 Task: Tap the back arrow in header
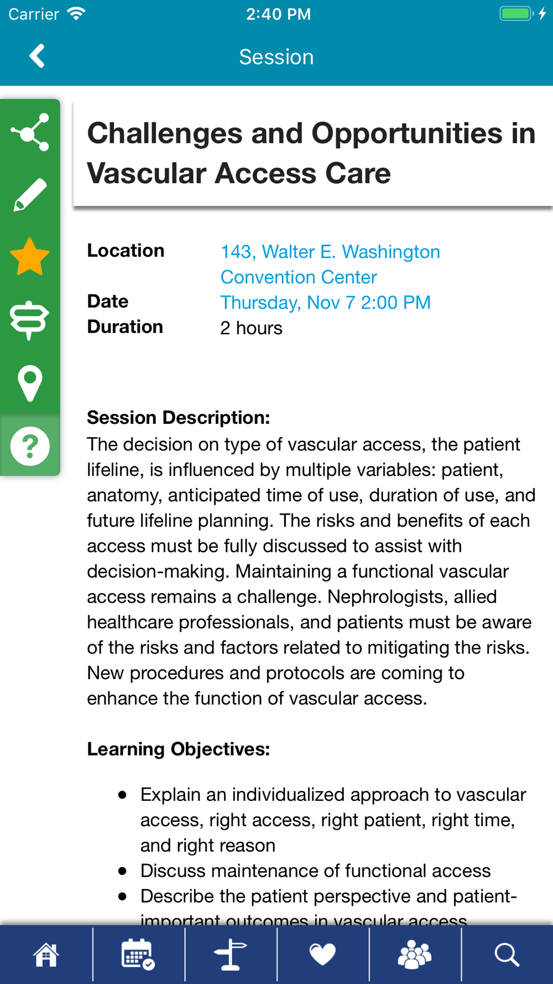click(x=37, y=56)
